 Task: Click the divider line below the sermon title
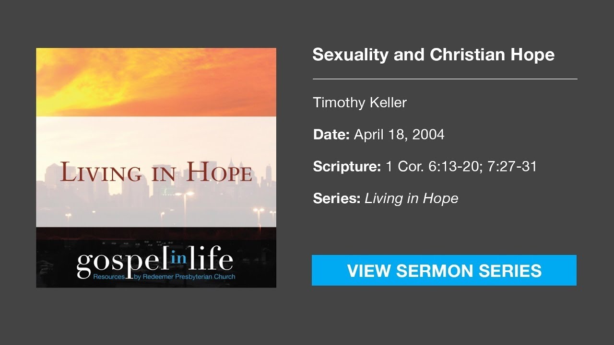click(x=445, y=79)
